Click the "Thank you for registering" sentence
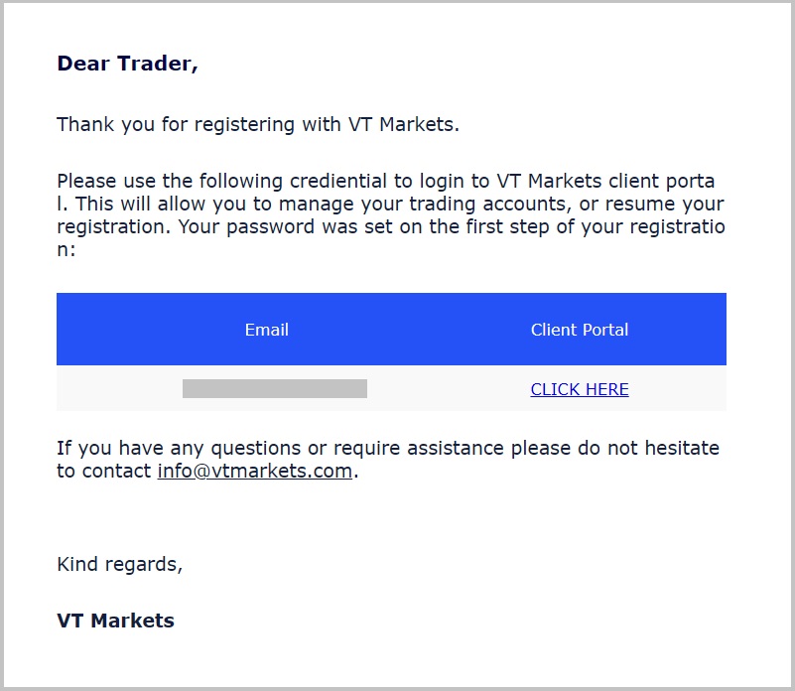Image resolution: width=795 pixels, height=691 pixels. [x=258, y=124]
